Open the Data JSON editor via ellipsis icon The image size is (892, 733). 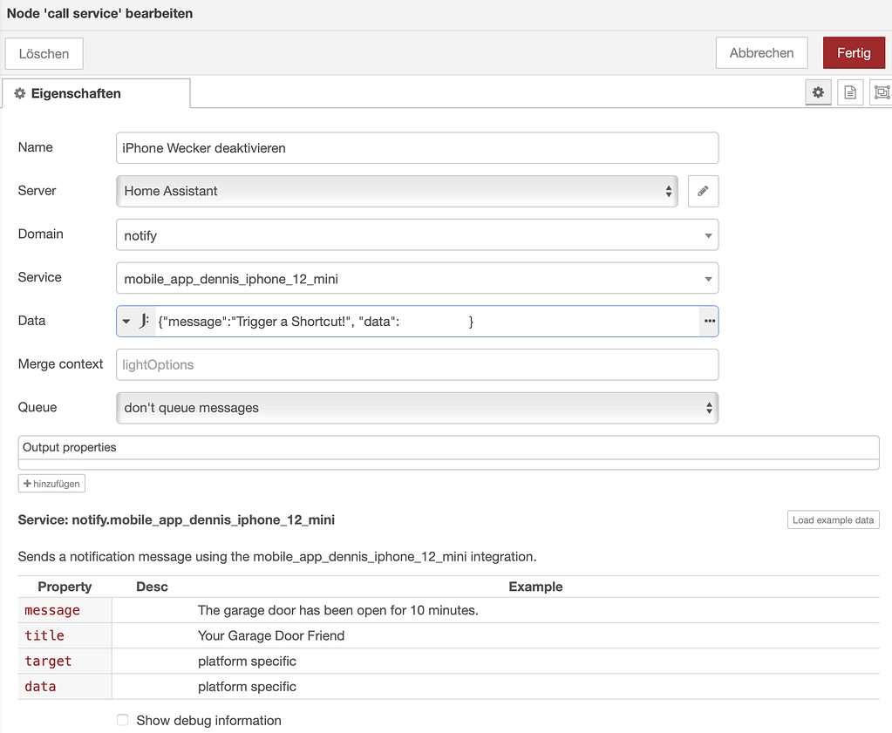[x=709, y=321]
